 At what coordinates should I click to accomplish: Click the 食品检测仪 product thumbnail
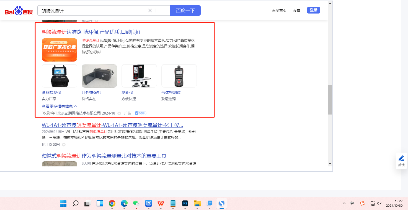(x=60, y=76)
